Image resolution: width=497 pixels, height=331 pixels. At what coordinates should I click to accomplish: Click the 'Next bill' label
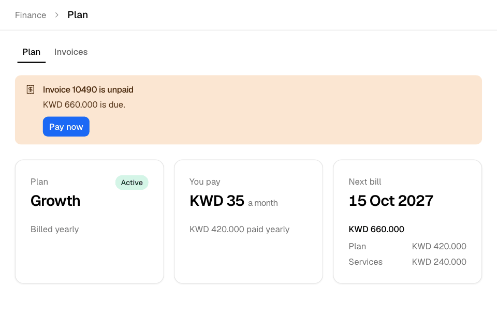tap(365, 182)
